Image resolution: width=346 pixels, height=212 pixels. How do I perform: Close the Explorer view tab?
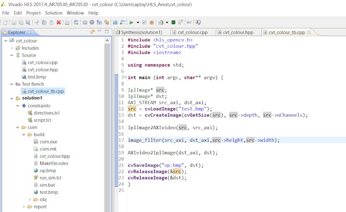tap(29, 32)
